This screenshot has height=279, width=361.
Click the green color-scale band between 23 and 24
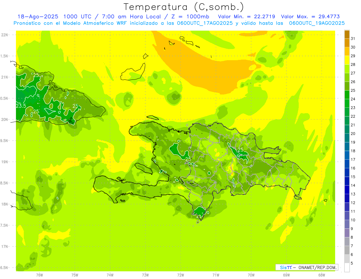click(x=347, y=104)
